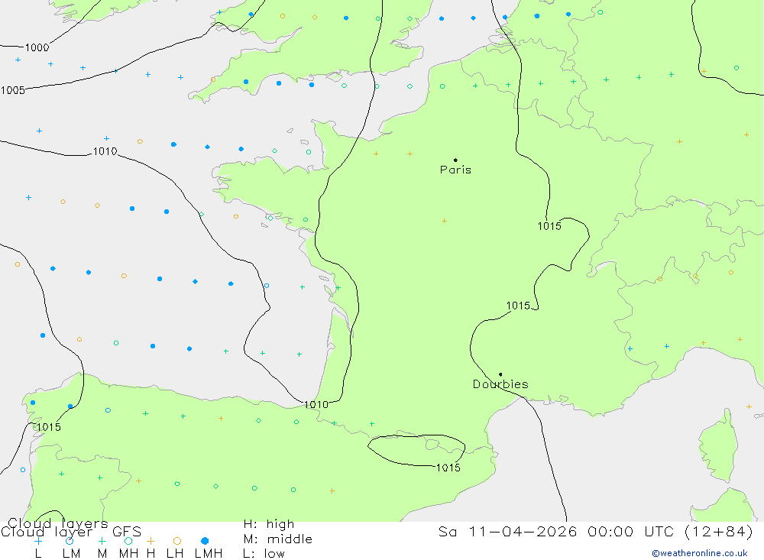Click the blue open-circle LM legend symbol
Image resolution: width=764 pixels, height=560 pixels.
[70, 541]
